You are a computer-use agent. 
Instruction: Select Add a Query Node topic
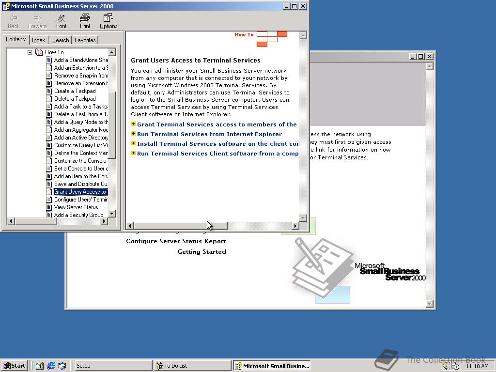(x=81, y=122)
